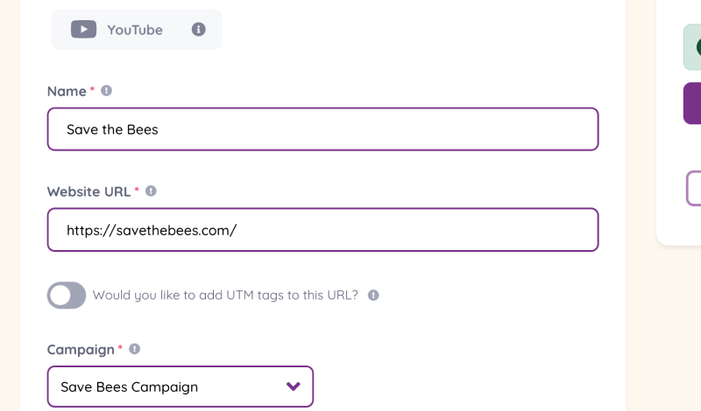Click the Website URL field label
The height and width of the screenshot is (411, 701).
click(89, 192)
